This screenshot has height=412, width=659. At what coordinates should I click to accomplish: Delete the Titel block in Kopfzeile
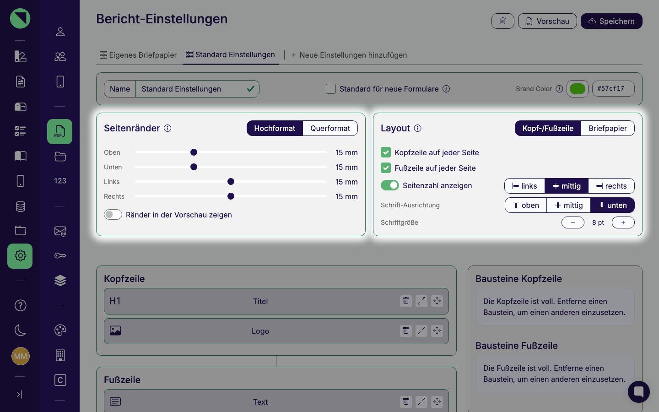coord(406,301)
